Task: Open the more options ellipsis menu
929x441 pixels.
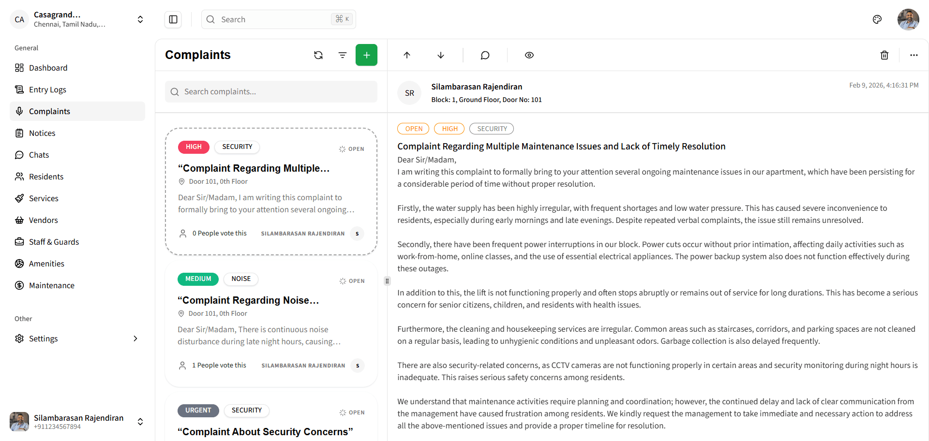Action: click(914, 55)
